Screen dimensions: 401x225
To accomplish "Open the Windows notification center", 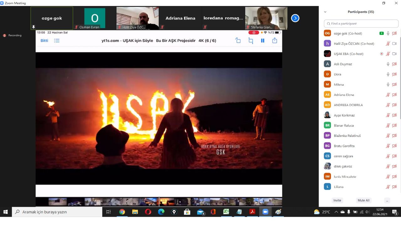I will click(395, 212).
